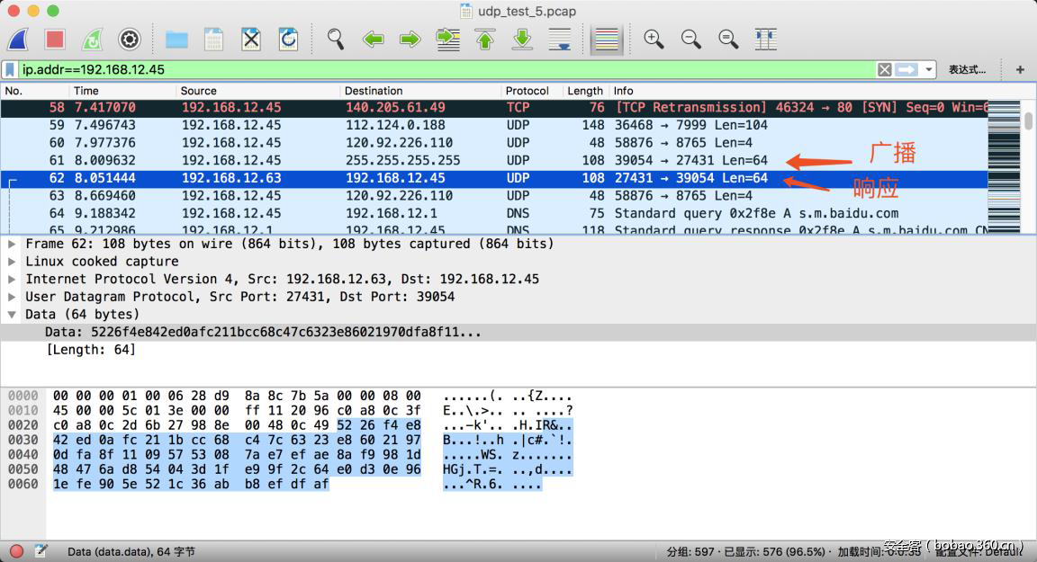1037x562 pixels.
Task: Toggle packet list colorization
Action: pyautogui.click(x=607, y=40)
